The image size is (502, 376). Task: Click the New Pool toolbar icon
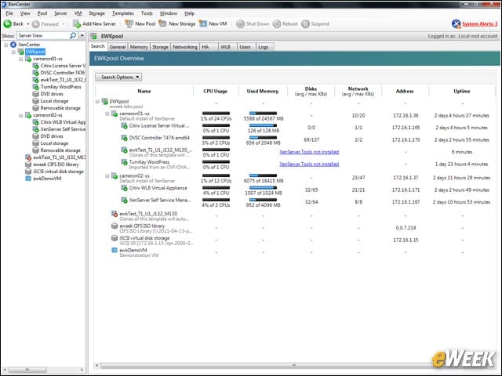[x=129, y=23]
